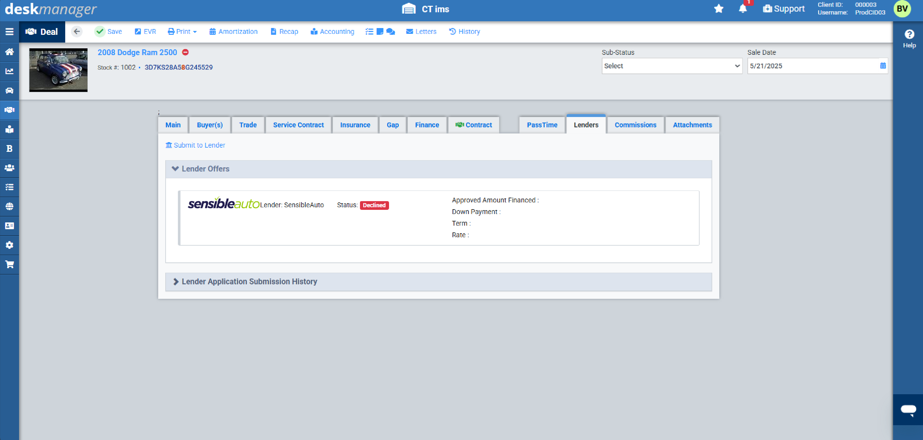The height and width of the screenshot is (440, 923).
Task: Open the notifications bell
Action: point(743,9)
